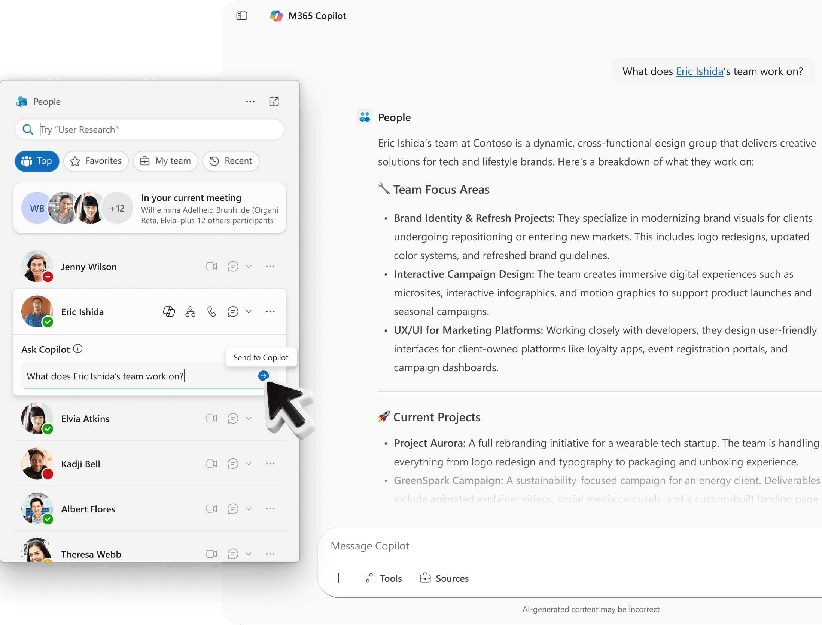Image resolution: width=822 pixels, height=625 pixels.
Task: Start a video call with Albert Flores
Action: tap(212, 509)
